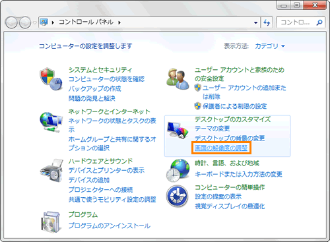Open ユーザー アカウントと家族のための安全設定 heading
Image resolution: width=330 pixels, height=242 pixels.
(x=240, y=74)
